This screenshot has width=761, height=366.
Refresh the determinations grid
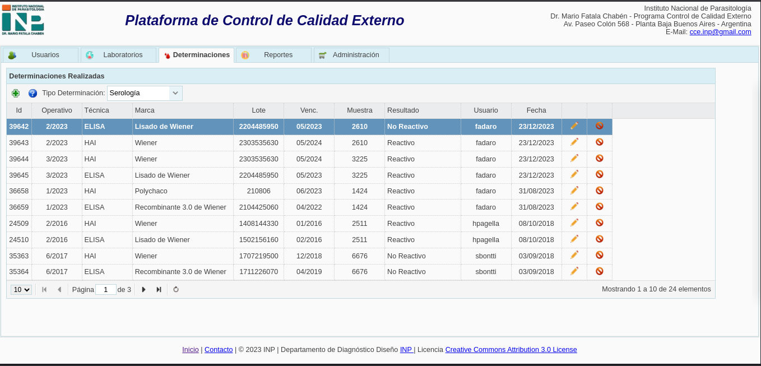(x=176, y=290)
